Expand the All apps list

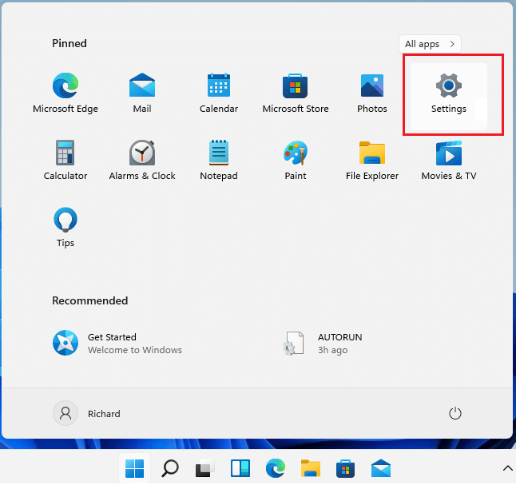(430, 44)
